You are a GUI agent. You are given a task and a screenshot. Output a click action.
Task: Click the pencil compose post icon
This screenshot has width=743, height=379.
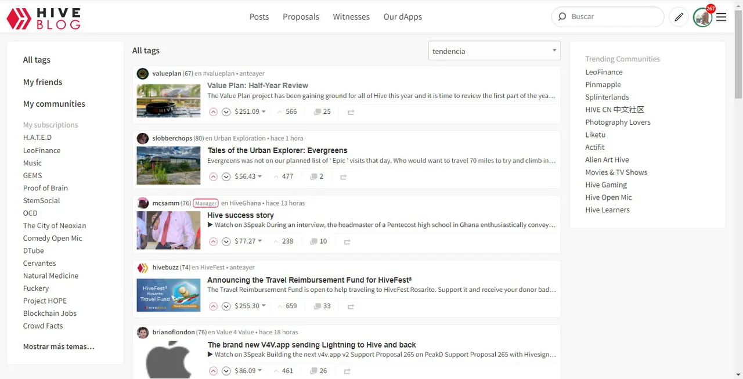click(x=678, y=17)
